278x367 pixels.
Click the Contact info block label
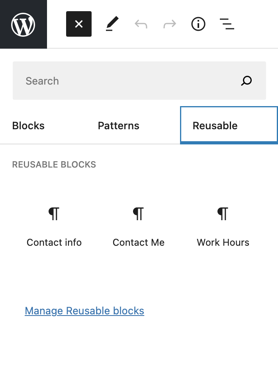[54, 242]
